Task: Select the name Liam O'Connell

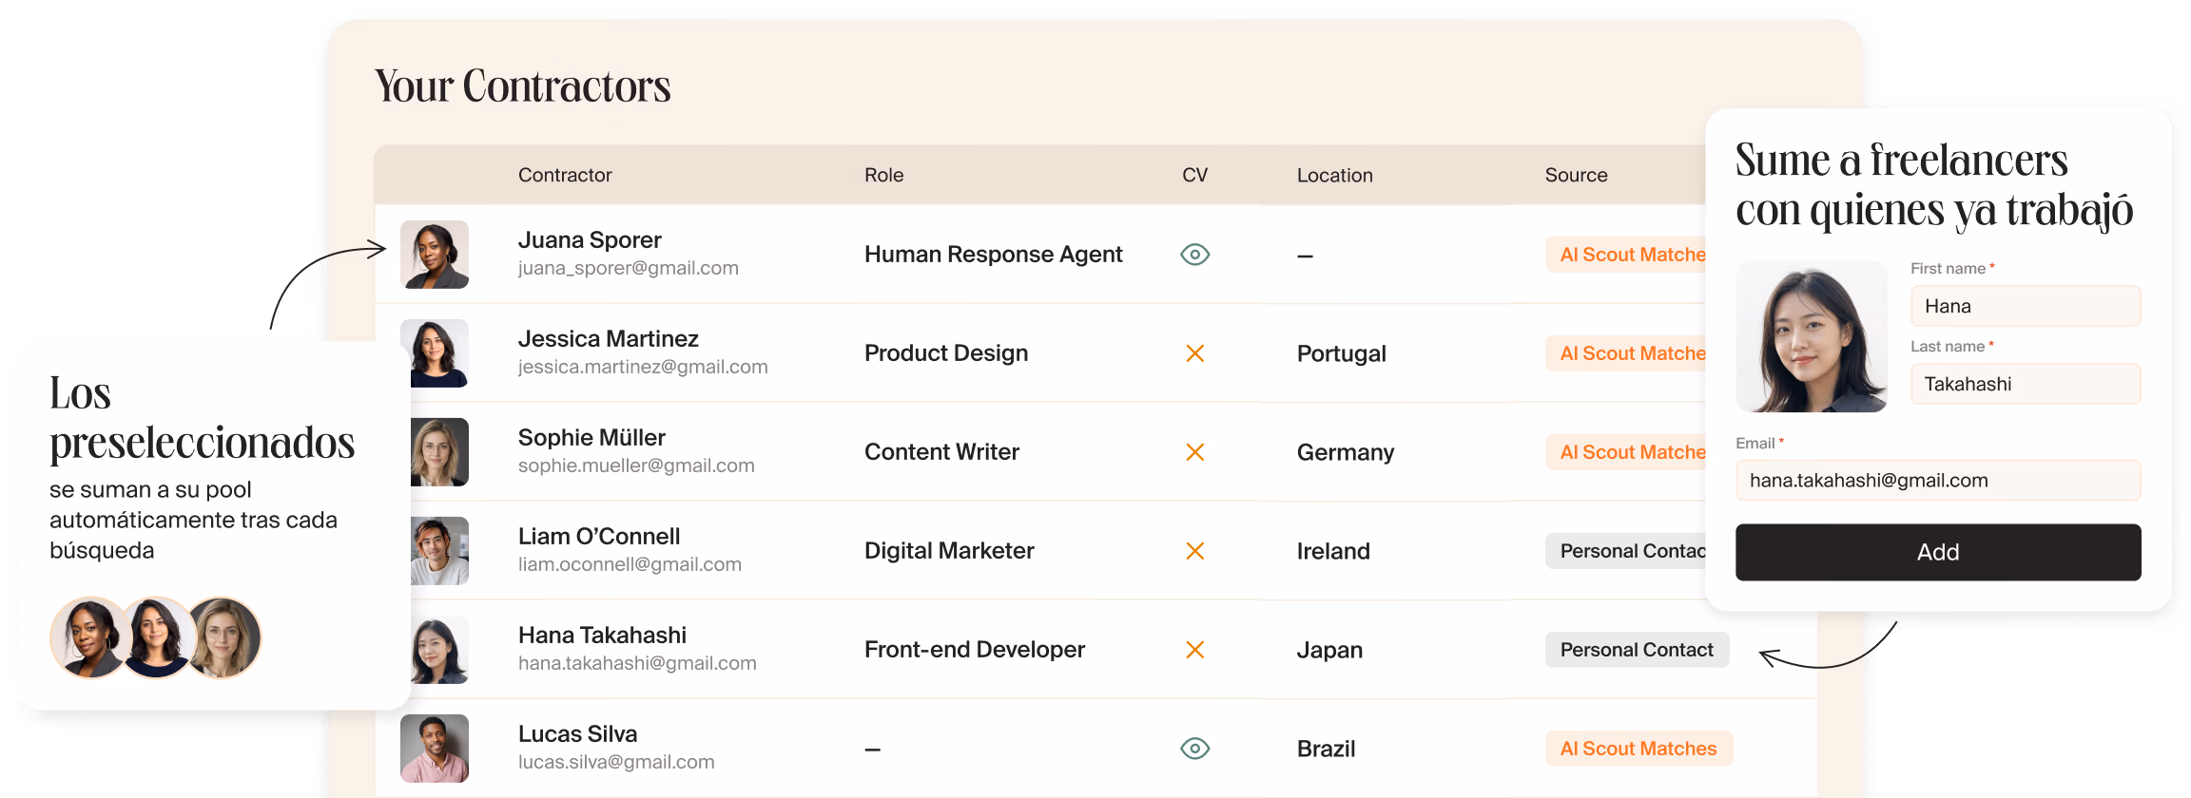Action: (599, 537)
